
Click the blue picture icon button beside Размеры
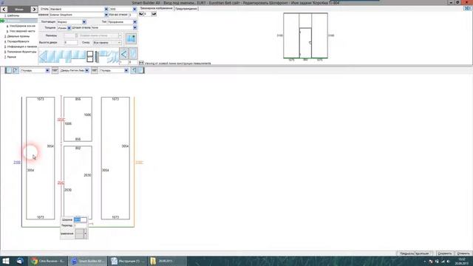[x=131, y=38]
